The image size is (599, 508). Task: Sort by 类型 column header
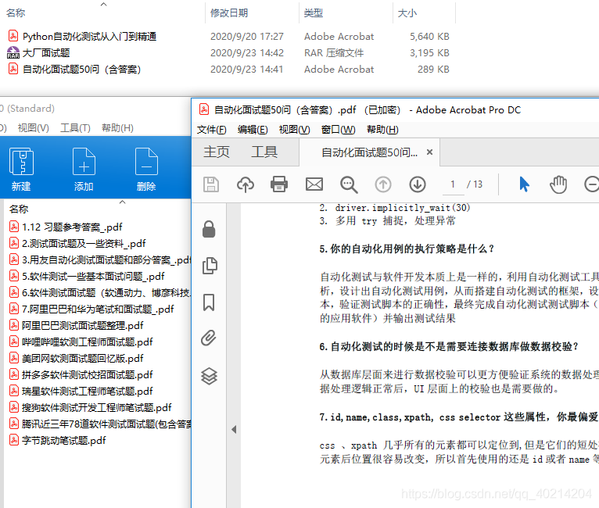pos(314,13)
